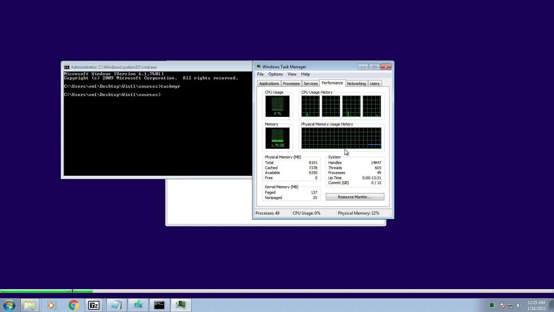Click status bar text CPU Usage: 0%
The height and width of the screenshot is (312, 554).
coord(306,213)
